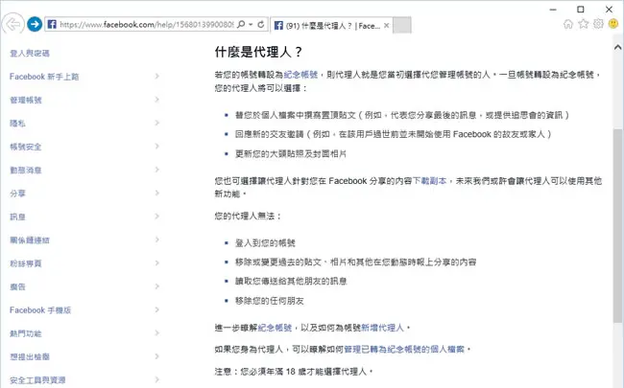Open a new blank tab
Screen dimensions: 624x388
coord(402,25)
